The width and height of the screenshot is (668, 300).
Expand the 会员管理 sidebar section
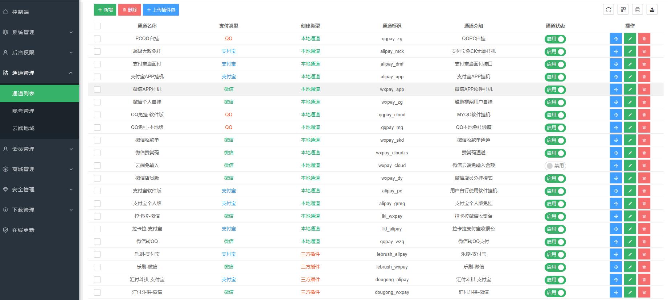coord(39,149)
